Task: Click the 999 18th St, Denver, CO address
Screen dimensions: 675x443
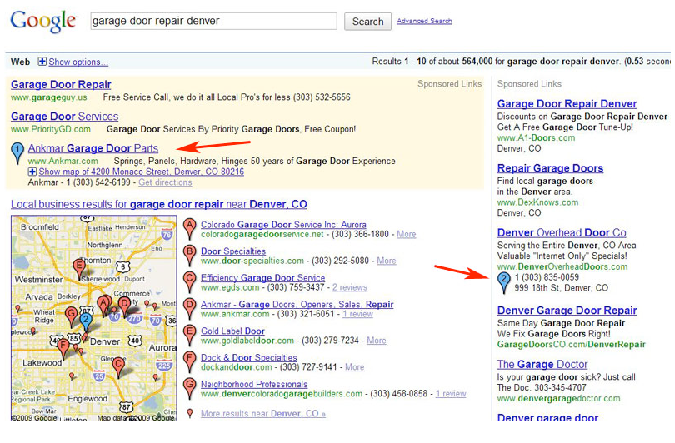Action: coord(561,288)
